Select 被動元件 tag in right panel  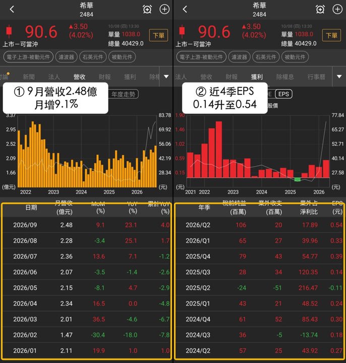coord(295,57)
